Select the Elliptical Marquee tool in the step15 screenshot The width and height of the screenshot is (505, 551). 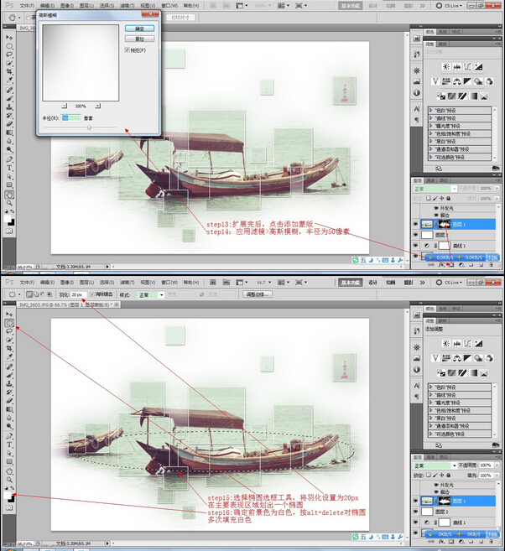coord(9,323)
